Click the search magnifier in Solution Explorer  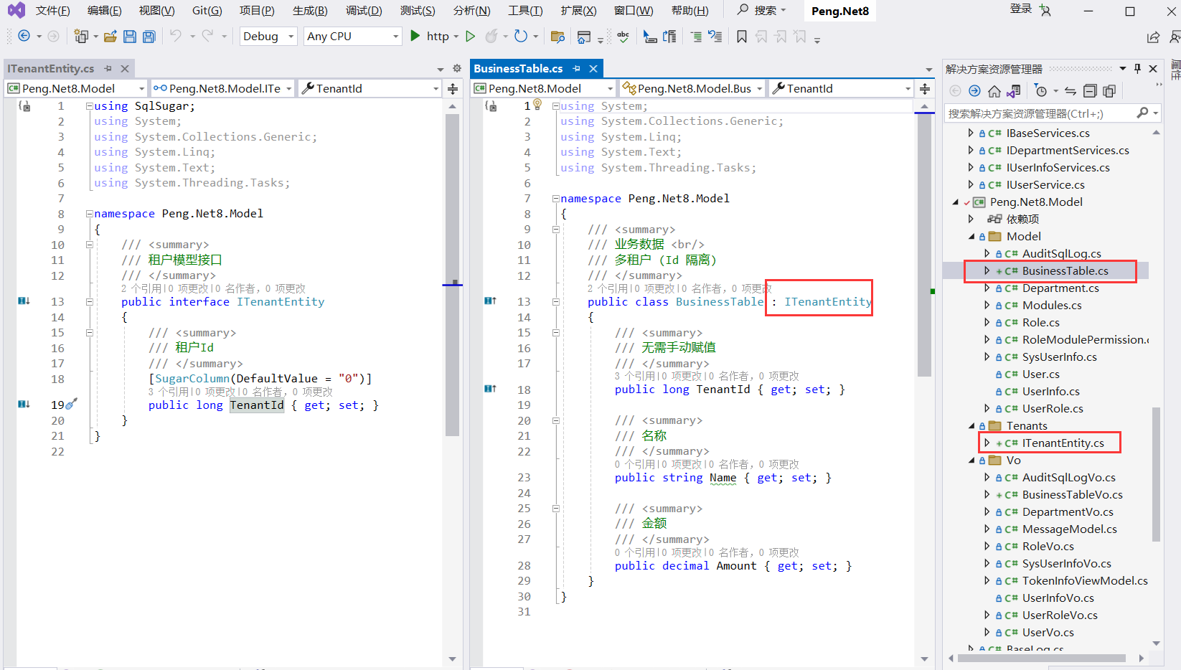point(1142,113)
